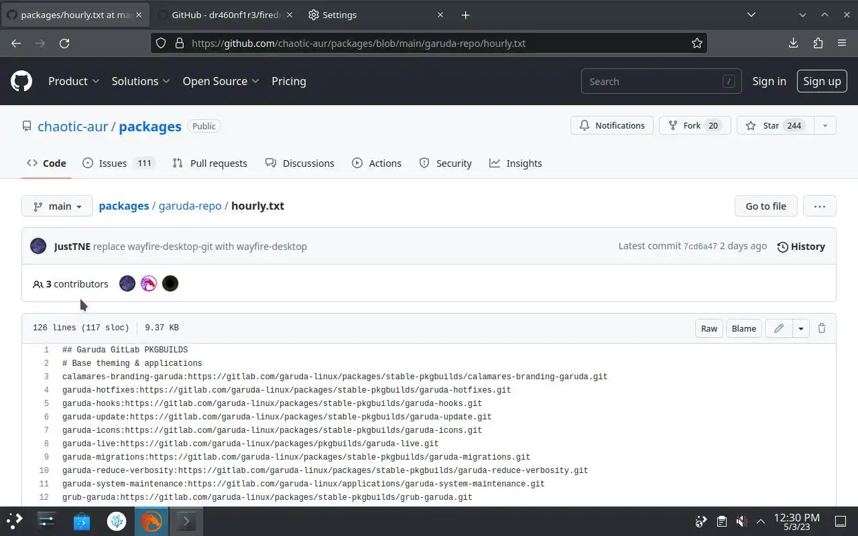Open the Issues tab

tap(119, 163)
